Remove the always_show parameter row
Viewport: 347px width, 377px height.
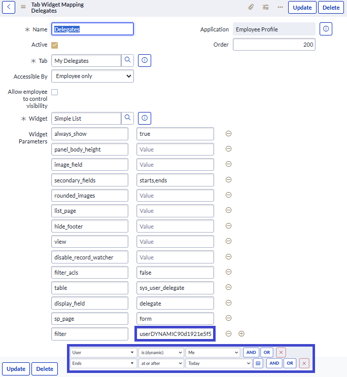point(228,134)
